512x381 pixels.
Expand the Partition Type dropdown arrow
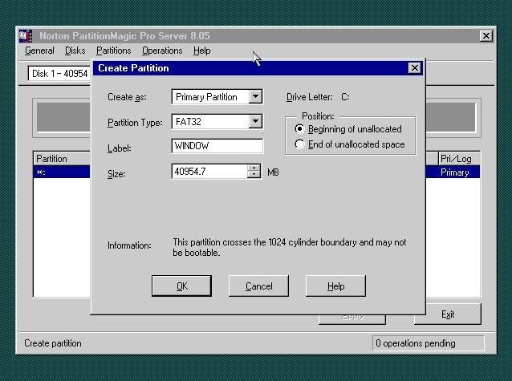click(x=255, y=121)
